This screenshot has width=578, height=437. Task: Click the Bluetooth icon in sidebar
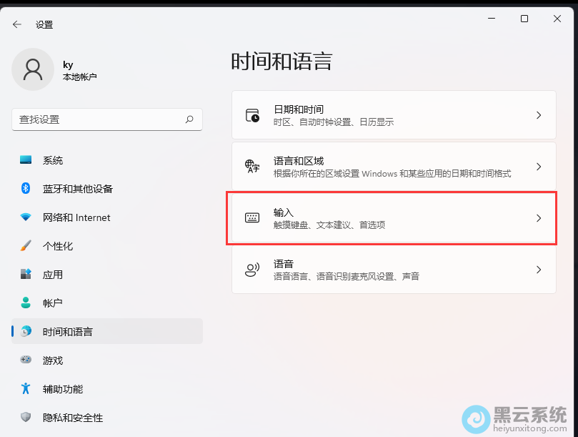click(26, 189)
